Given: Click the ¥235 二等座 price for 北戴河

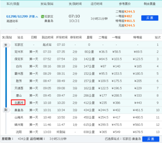Looking at the screenshot, I should pos(103,103).
